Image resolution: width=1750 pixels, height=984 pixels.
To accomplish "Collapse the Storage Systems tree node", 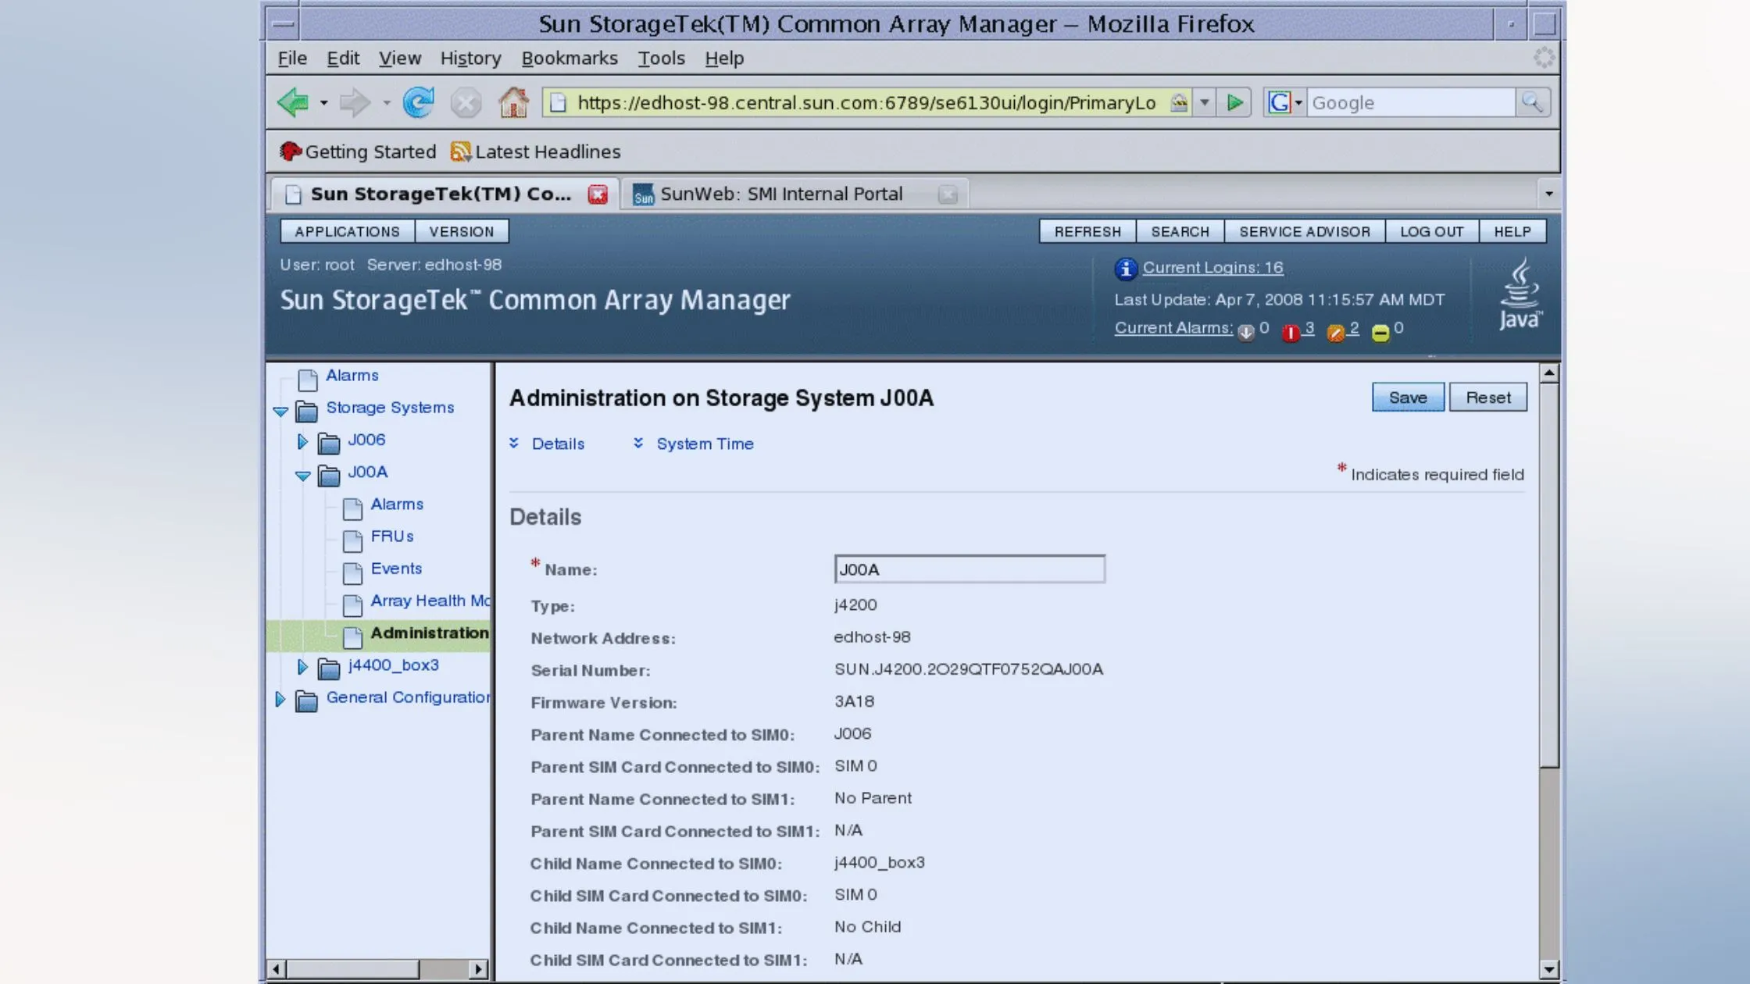I will click(x=280, y=411).
